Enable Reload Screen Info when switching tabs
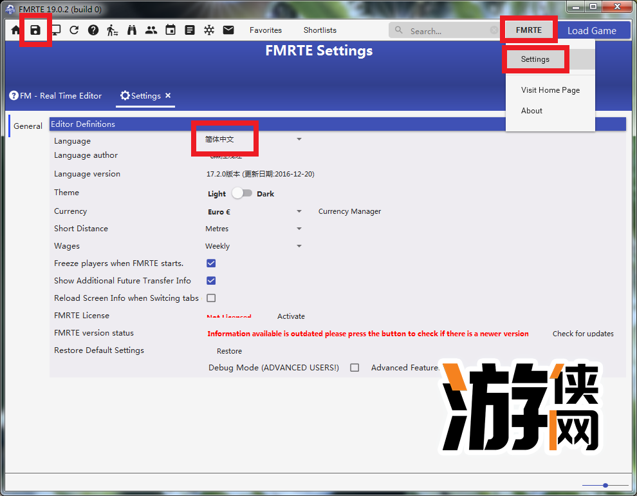The width and height of the screenshot is (637, 496). pos(211,298)
